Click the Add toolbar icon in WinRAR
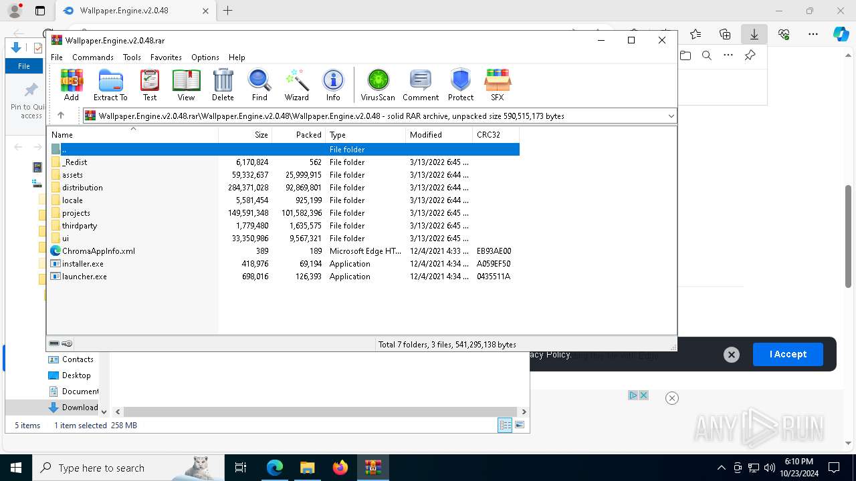 click(x=72, y=85)
